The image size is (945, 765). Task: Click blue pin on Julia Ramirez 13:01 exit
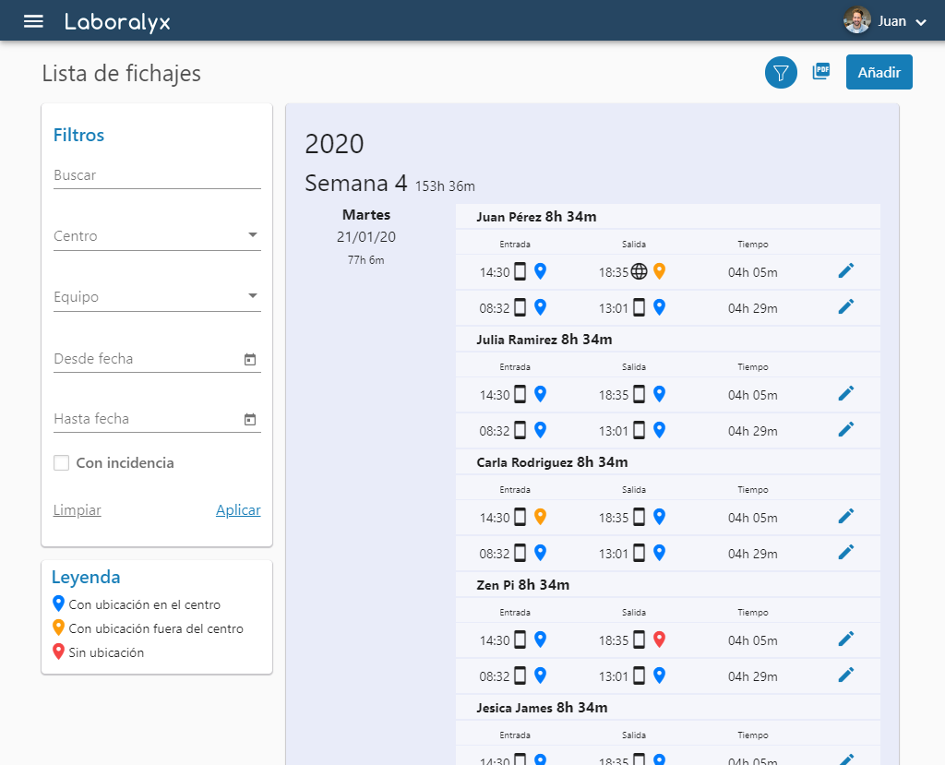point(659,430)
